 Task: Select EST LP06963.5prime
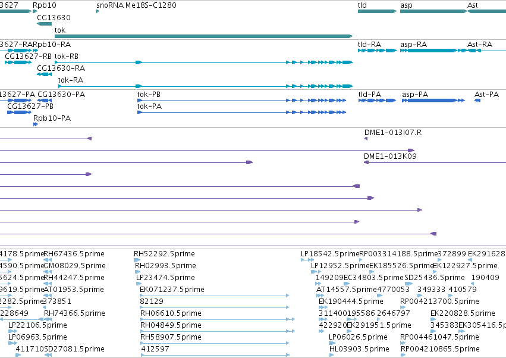pyautogui.click(x=37, y=337)
